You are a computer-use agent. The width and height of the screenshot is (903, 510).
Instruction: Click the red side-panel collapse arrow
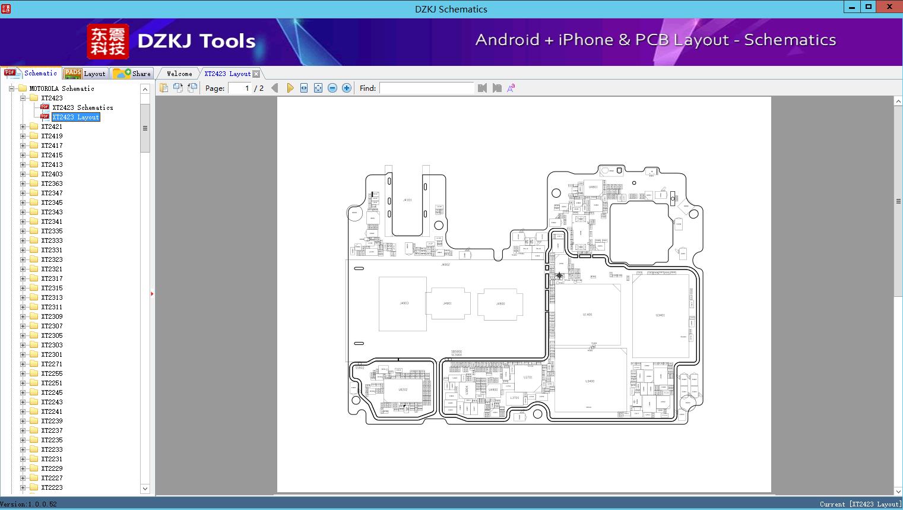(152, 294)
